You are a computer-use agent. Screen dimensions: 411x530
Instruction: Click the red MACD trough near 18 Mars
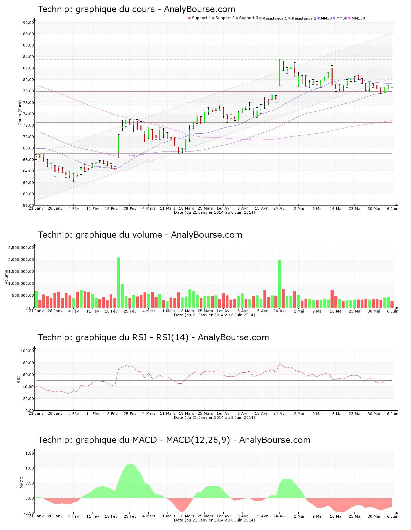(x=182, y=505)
